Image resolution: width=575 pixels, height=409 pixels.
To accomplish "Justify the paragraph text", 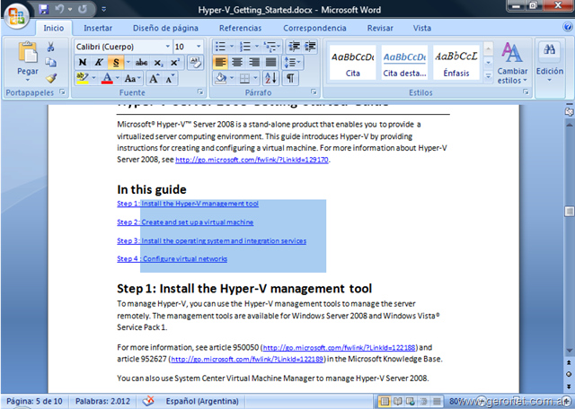I will (270, 63).
